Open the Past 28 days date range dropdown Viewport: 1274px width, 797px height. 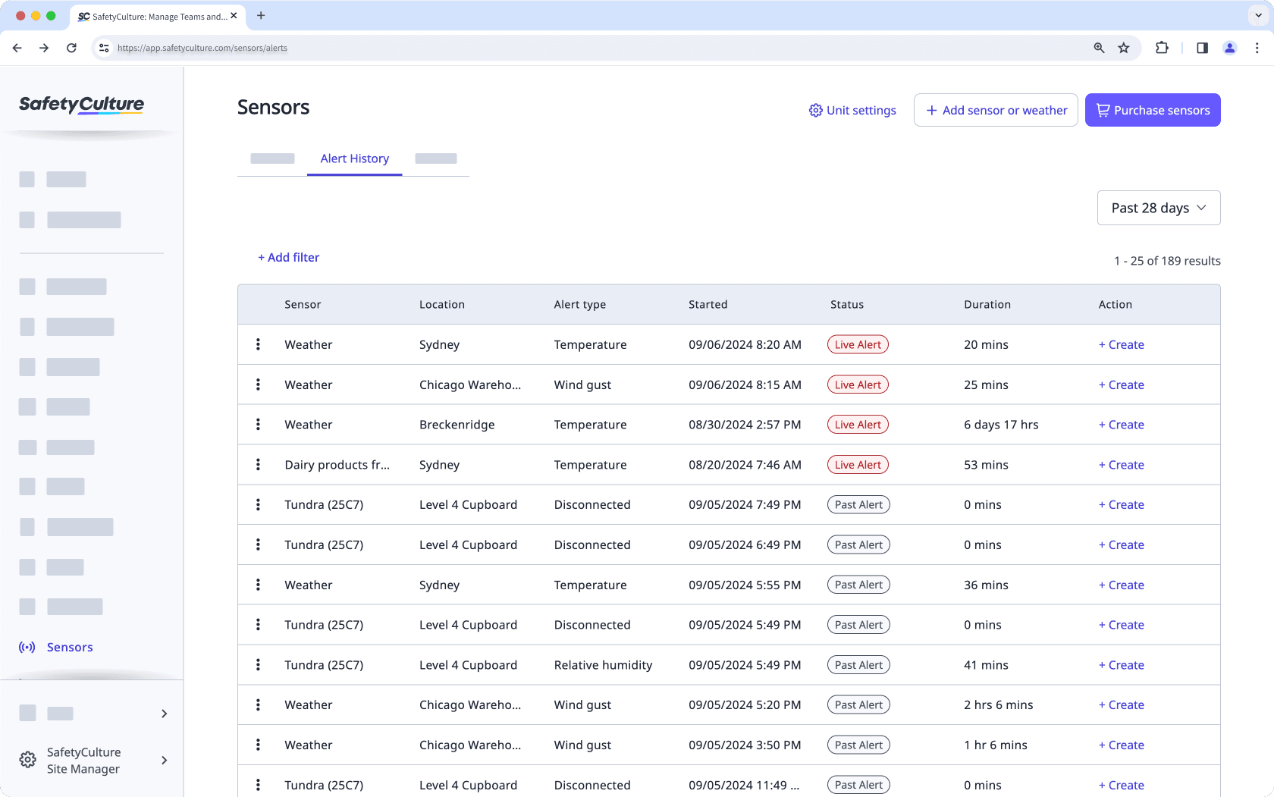pyautogui.click(x=1158, y=207)
